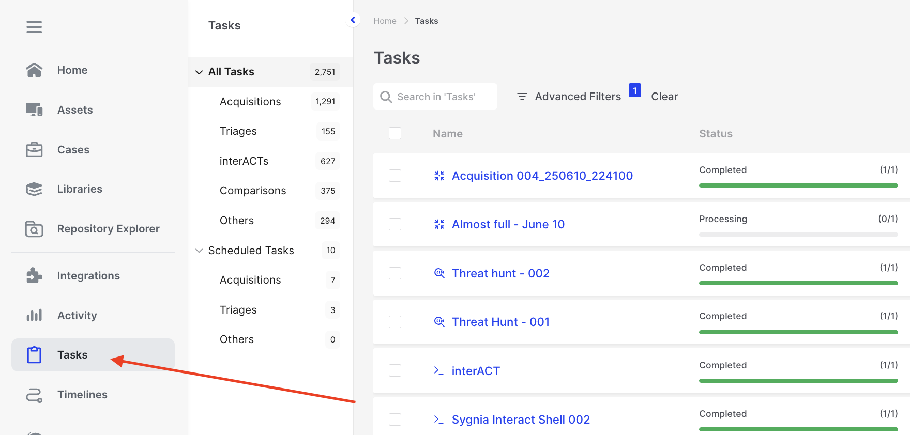Open Assets via its monitor icon
The width and height of the screenshot is (910, 435).
pos(34,110)
